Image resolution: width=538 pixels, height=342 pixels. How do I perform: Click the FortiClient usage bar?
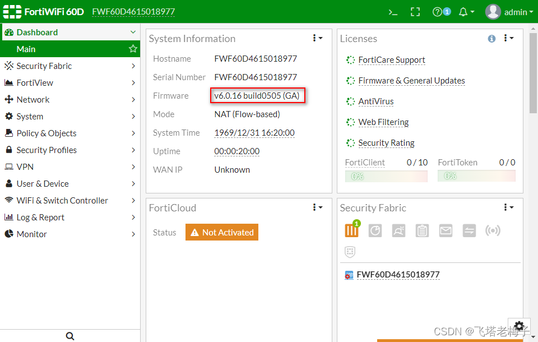click(x=386, y=176)
